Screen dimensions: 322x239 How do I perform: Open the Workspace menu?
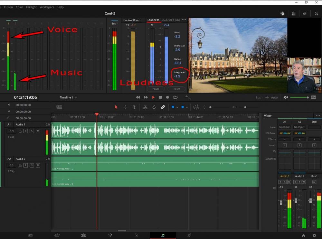47,7
